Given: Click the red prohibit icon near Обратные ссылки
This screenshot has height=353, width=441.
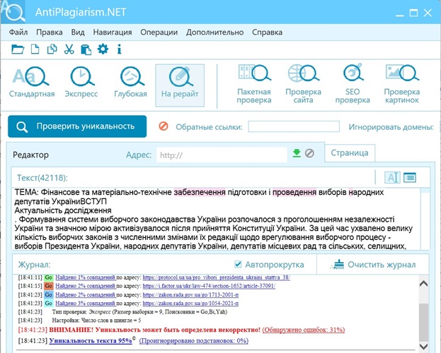Looking at the screenshot, I should (x=164, y=126).
